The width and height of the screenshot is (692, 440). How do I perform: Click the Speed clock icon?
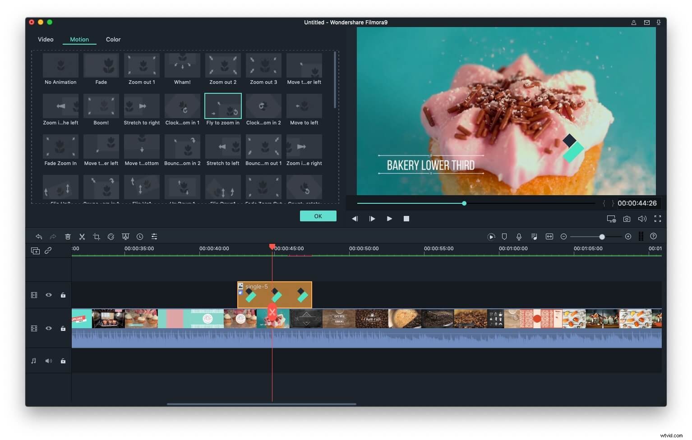140,236
